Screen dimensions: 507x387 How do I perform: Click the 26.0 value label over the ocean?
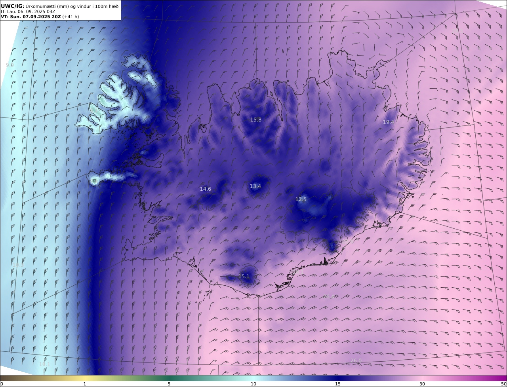point(356,360)
